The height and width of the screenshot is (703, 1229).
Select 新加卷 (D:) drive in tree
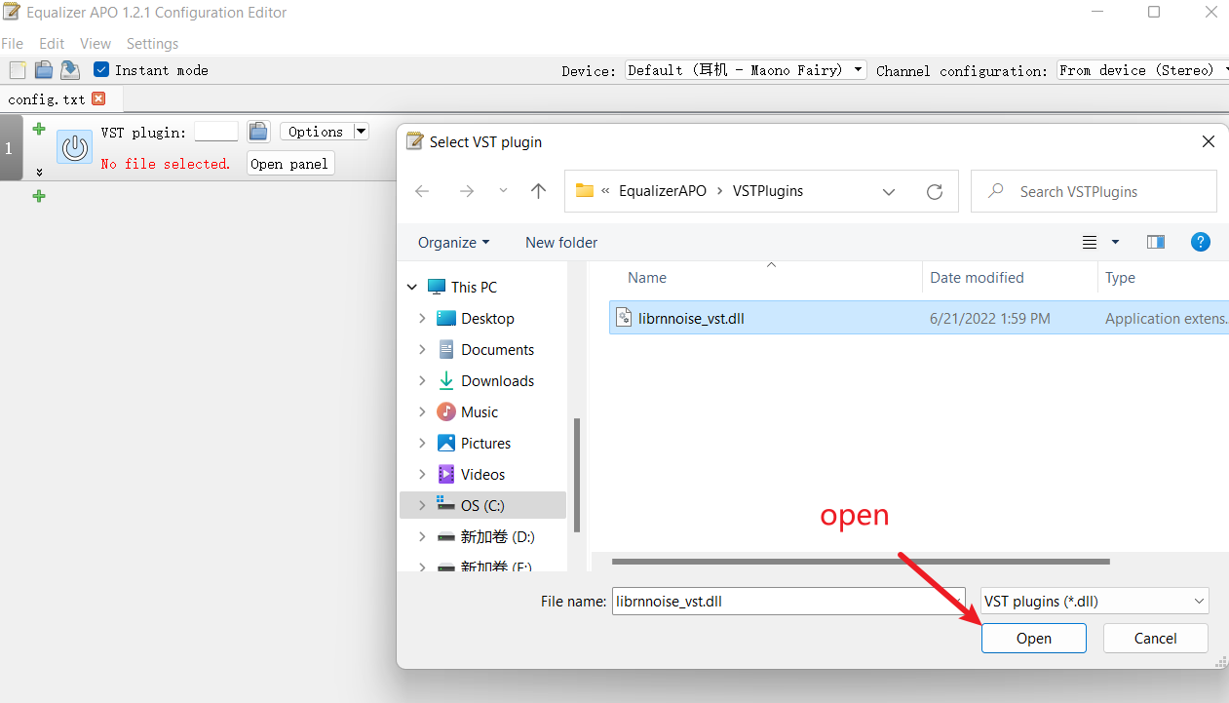point(497,537)
